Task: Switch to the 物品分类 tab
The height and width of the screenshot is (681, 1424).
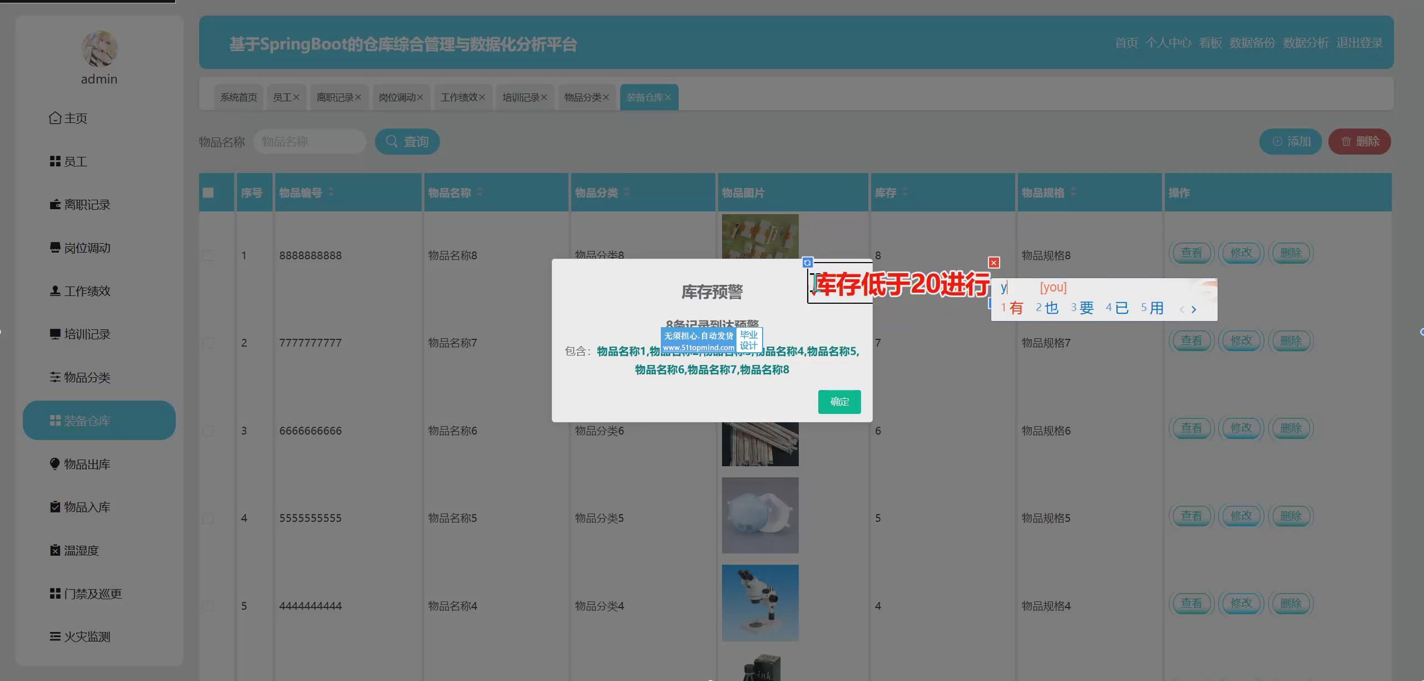Action: click(582, 97)
